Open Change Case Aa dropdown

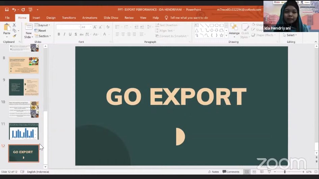[x=96, y=34]
